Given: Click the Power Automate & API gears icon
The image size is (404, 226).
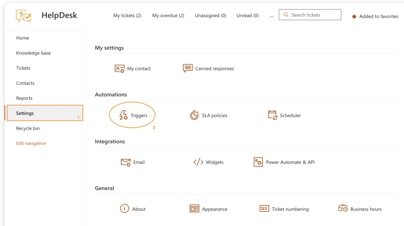Looking at the screenshot, I should [258, 162].
